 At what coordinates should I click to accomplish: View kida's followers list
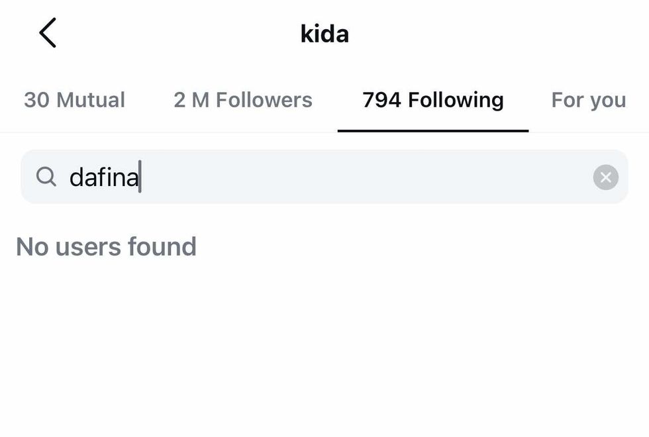pyautogui.click(x=242, y=100)
